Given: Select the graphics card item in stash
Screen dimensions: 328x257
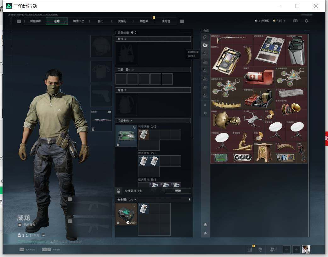Looking at the screenshot, I should (243, 158).
